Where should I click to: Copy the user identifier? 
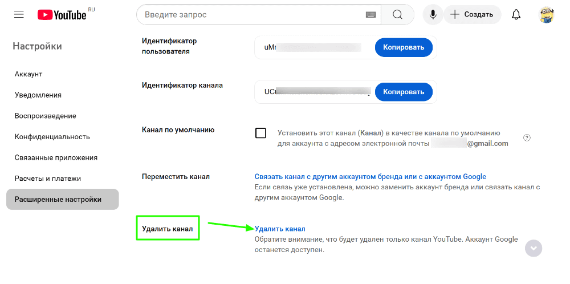click(x=404, y=47)
